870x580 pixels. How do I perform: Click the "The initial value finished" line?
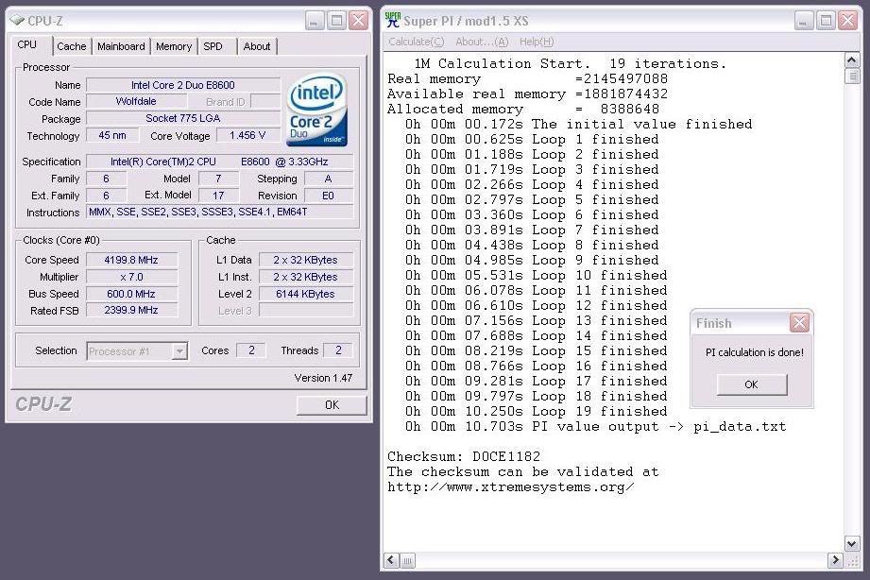pos(579,125)
